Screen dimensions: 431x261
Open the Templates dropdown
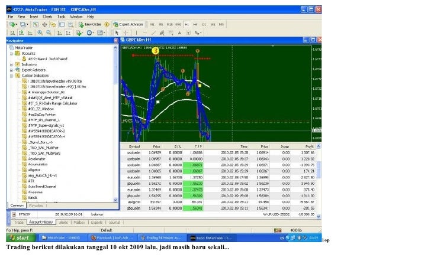click(x=101, y=33)
